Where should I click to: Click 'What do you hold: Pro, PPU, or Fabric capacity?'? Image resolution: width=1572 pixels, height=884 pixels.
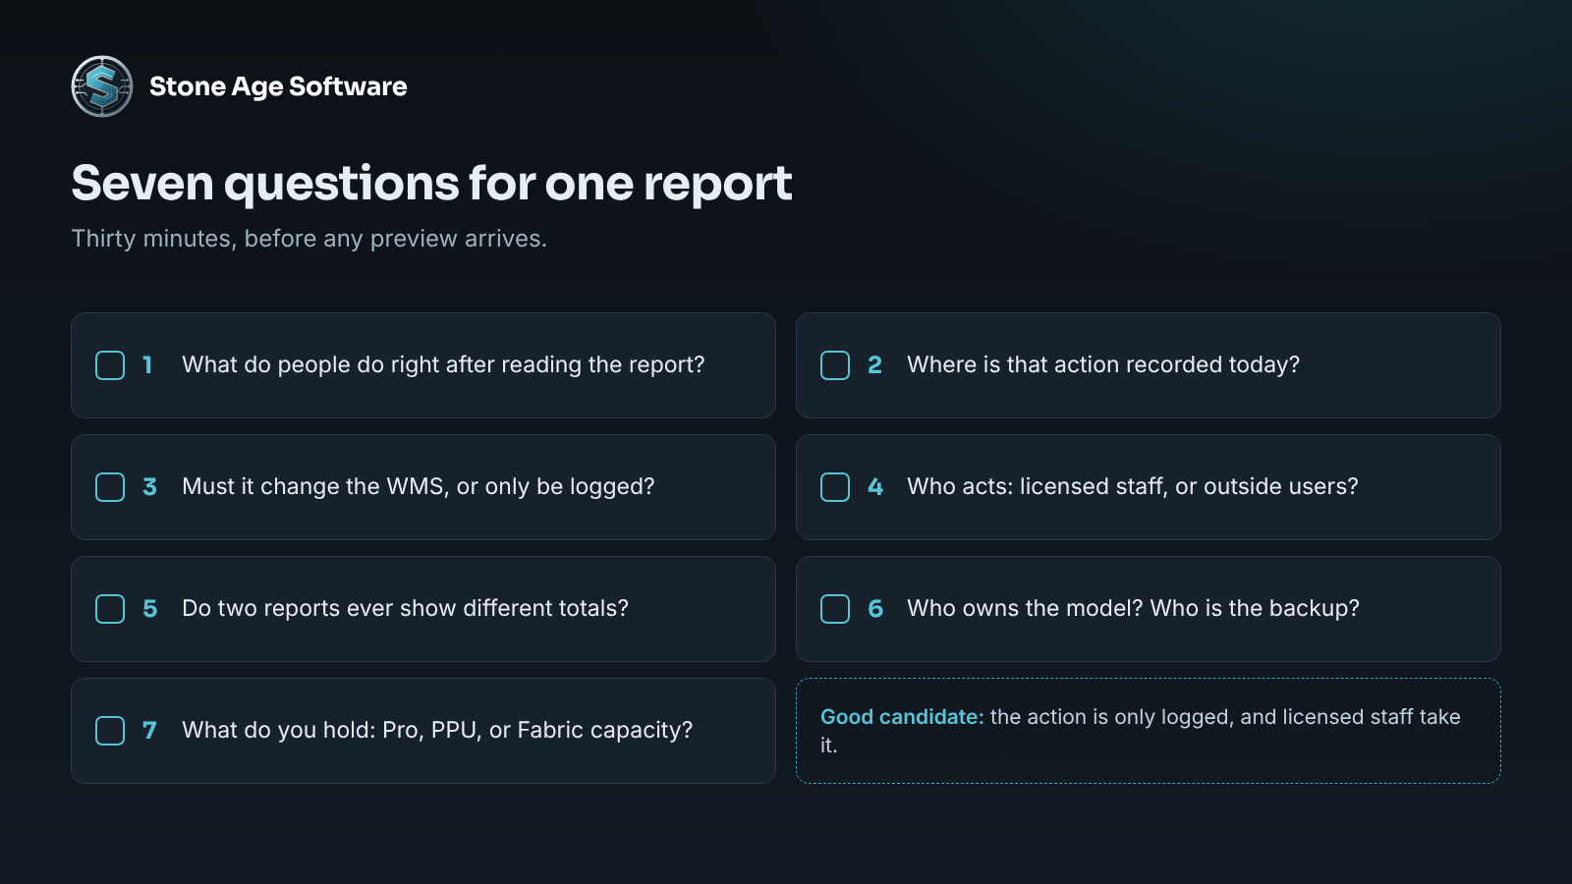(437, 731)
